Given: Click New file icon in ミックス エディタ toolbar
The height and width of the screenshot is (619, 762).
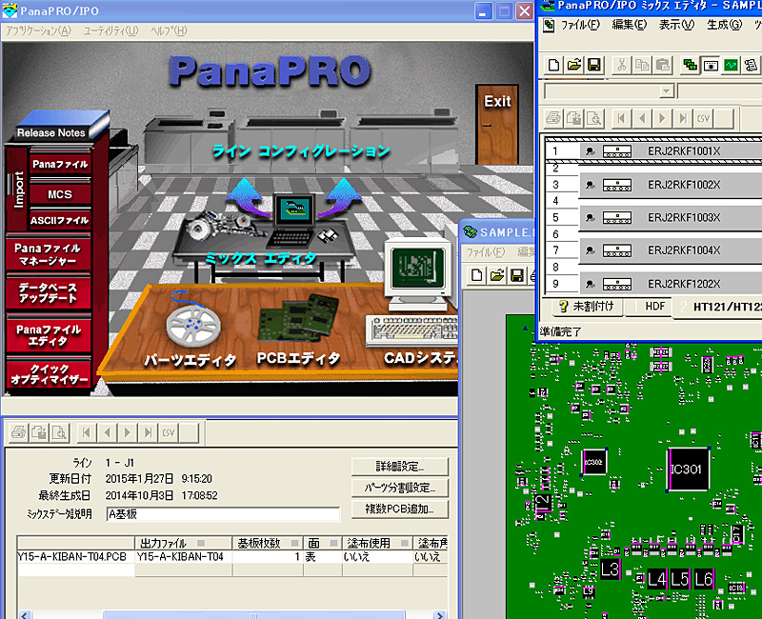Looking at the screenshot, I should 553,65.
